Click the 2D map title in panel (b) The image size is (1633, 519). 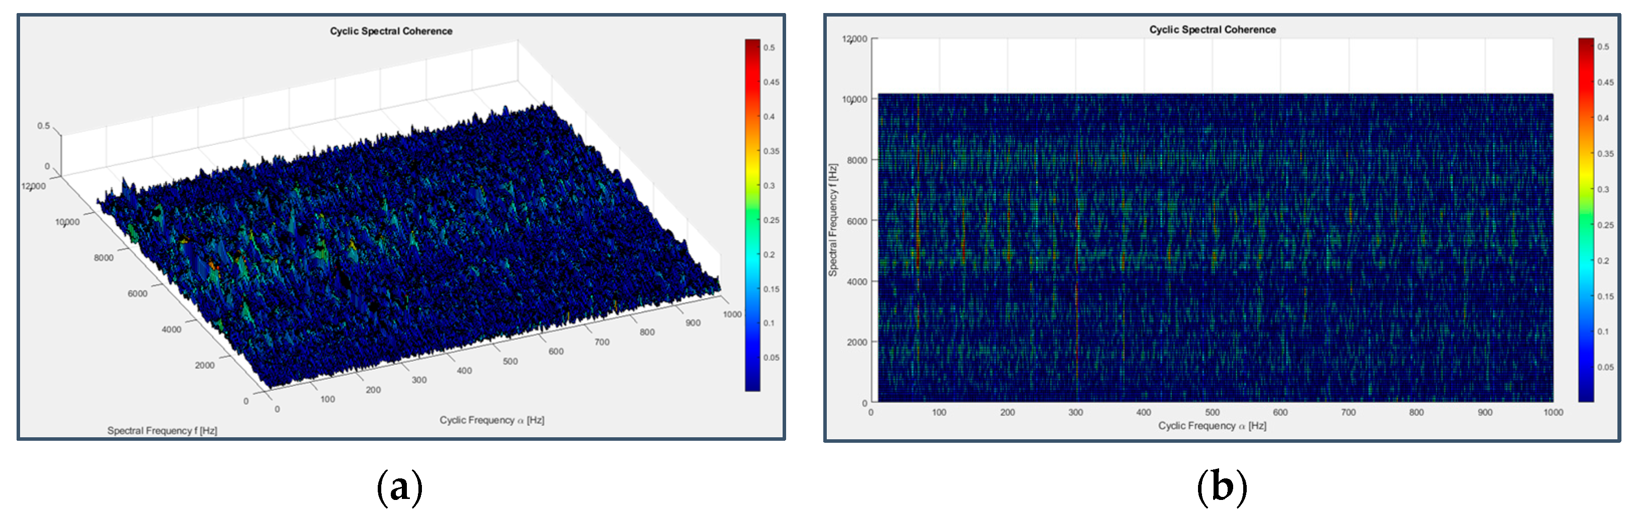click(1212, 30)
